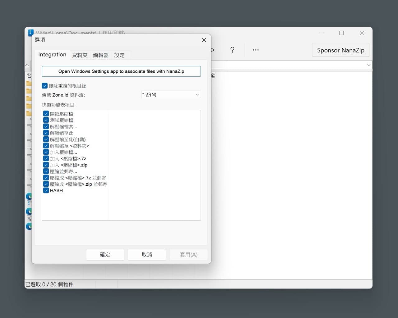Screen dimensions: 398x318
Task: Click the 快顯功能表項目 label
Action: [x=59, y=105]
